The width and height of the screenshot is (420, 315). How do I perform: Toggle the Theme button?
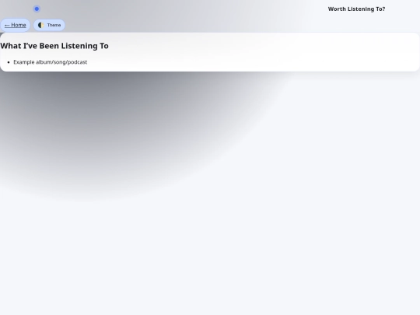[49, 25]
